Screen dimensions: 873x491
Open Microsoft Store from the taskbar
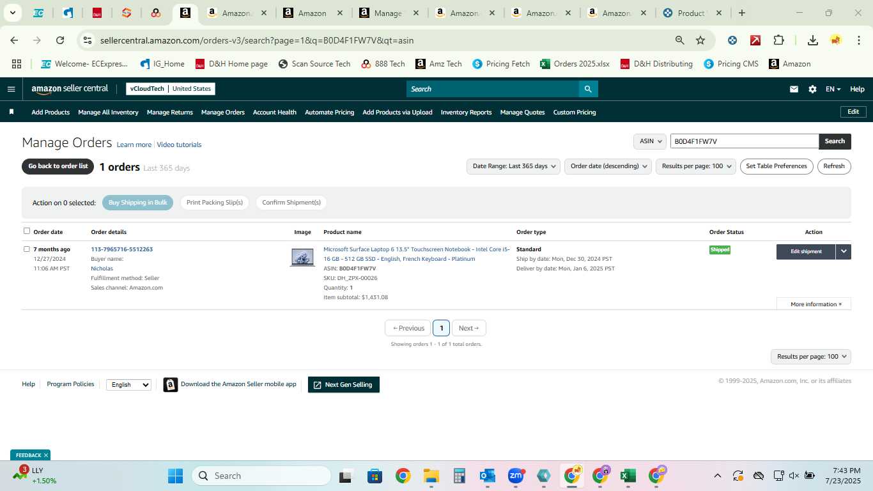point(375,476)
